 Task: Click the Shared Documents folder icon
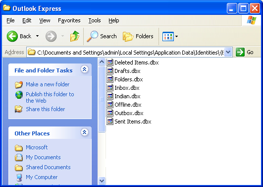(19, 168)
